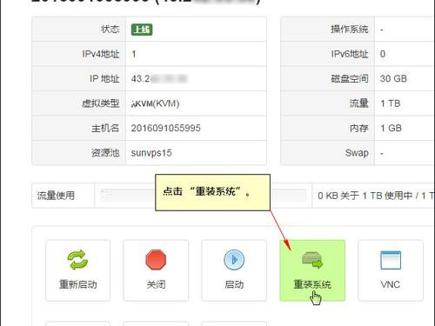Viewport: 435px width, 326px height.
Task: Click the 30 GB disk space value
Action: [393, 78]
